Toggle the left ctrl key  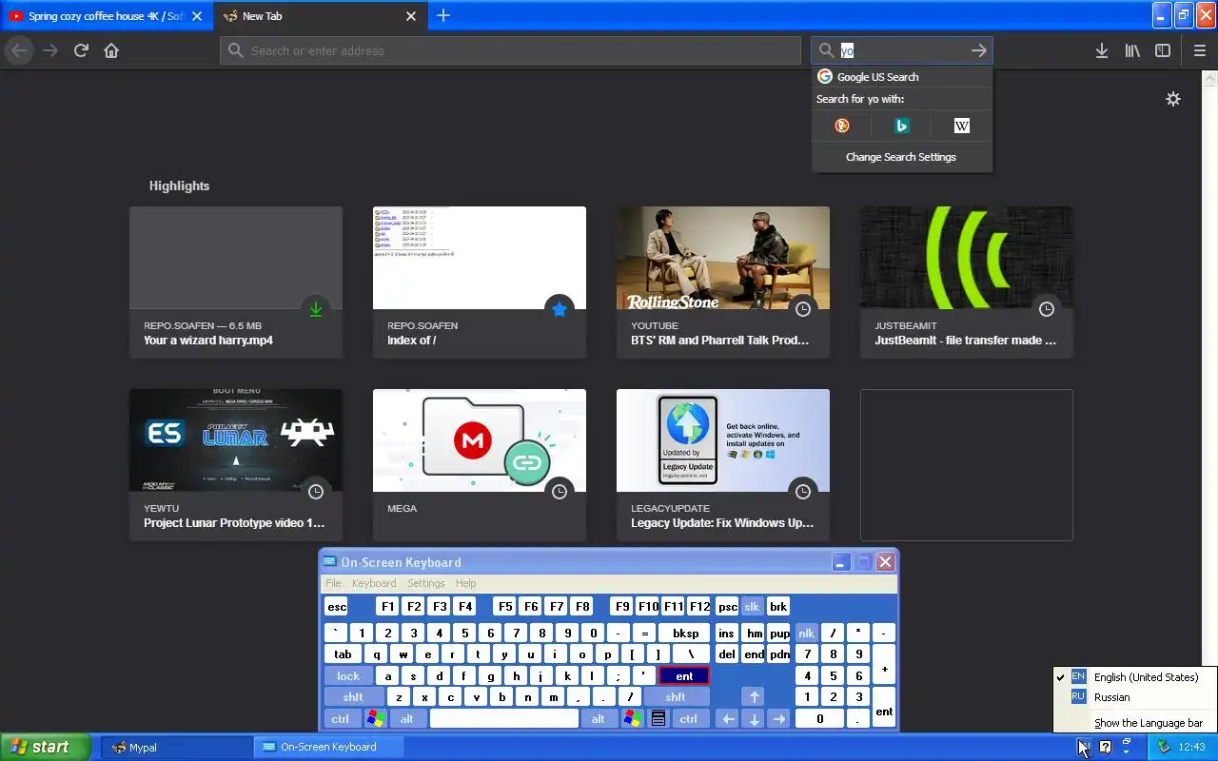click(x=341, y=719)
